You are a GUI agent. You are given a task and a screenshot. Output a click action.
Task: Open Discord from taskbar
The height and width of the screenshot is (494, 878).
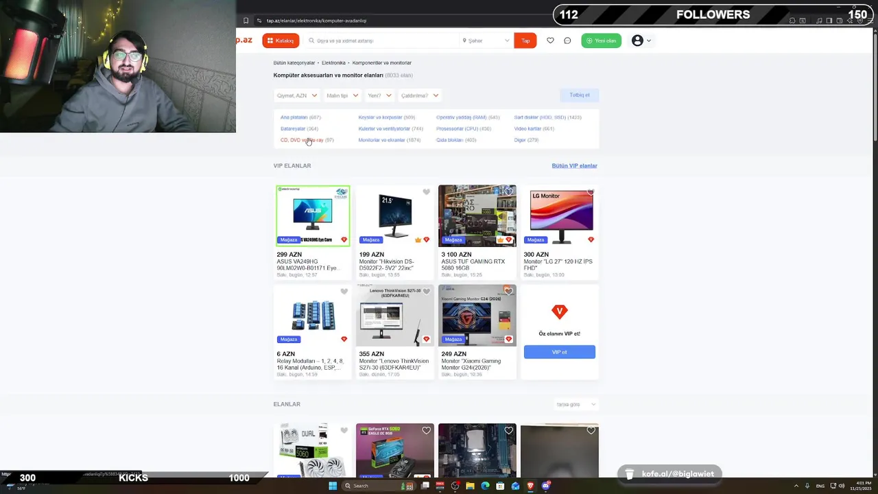pyautogui.click(x=546, y=486)
